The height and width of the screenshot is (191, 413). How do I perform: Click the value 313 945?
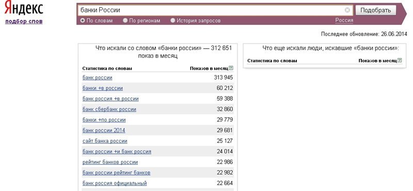pos(224,77)
